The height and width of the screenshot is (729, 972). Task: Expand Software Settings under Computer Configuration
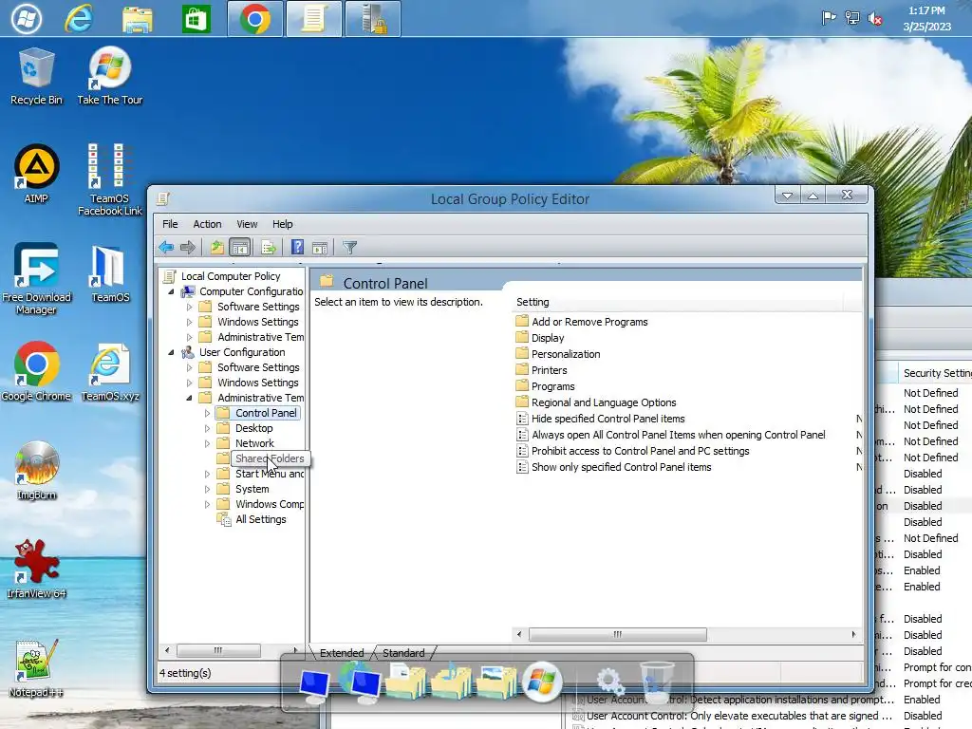tap(189, 307)
